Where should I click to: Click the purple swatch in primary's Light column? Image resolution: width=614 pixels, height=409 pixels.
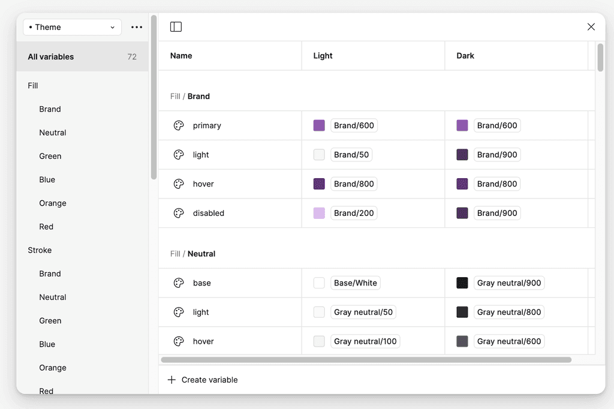[318, 125]
